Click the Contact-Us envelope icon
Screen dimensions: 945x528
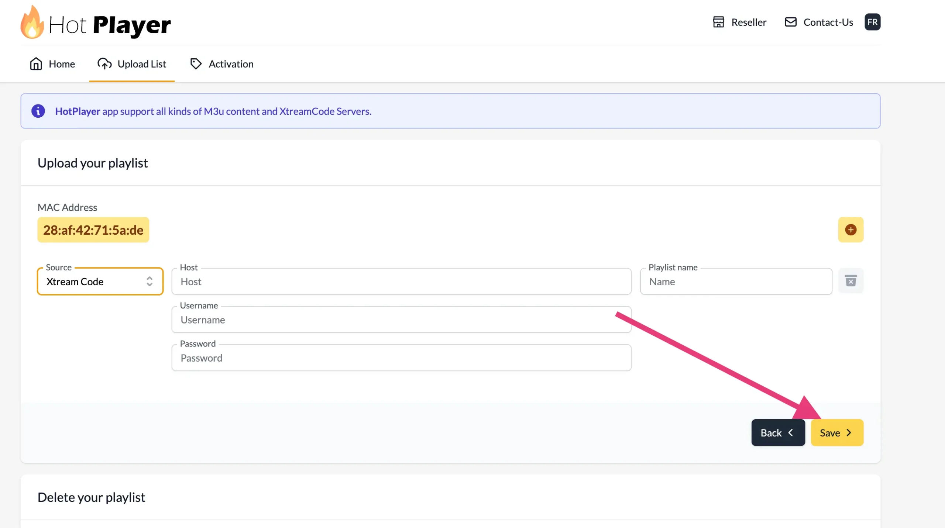coord(790,22)
